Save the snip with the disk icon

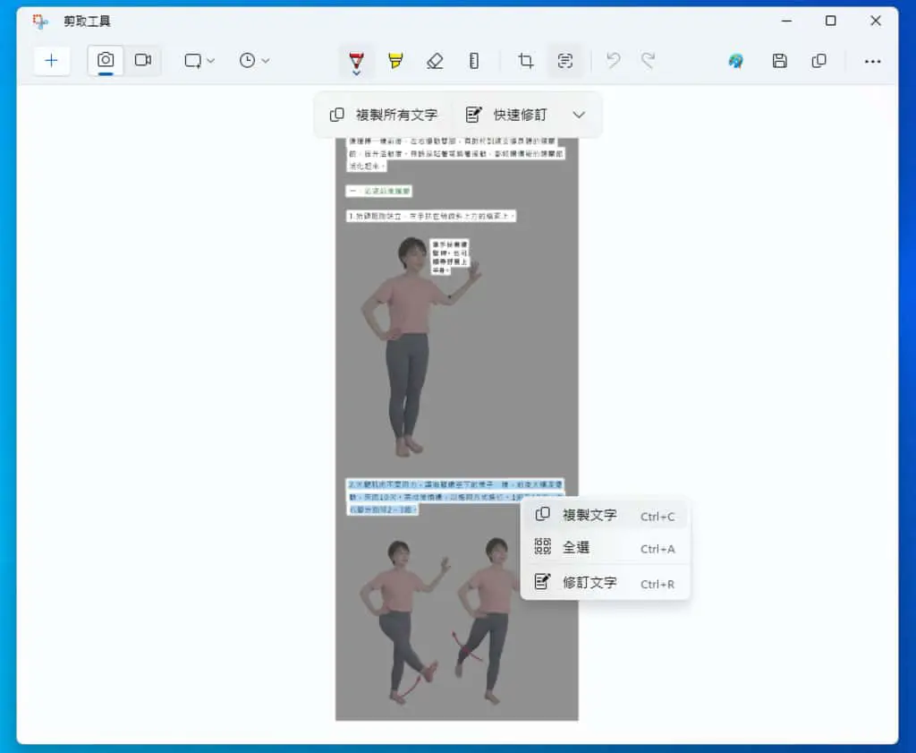779,61
